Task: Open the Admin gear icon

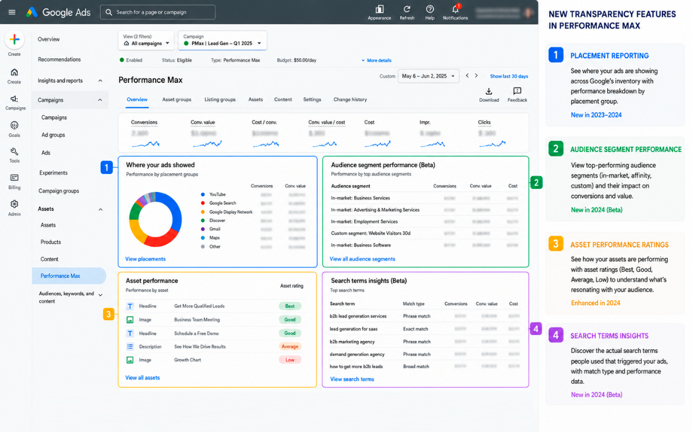Action: 14,204
